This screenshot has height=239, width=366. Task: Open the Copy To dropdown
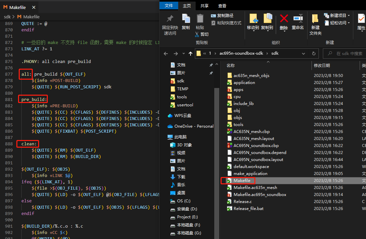(x=267, y=30)
